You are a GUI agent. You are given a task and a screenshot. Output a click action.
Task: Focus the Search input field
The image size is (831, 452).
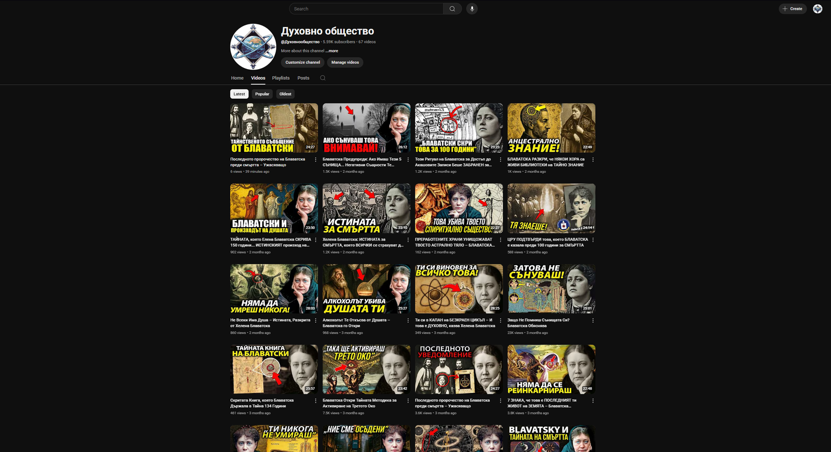coord(366,9)
